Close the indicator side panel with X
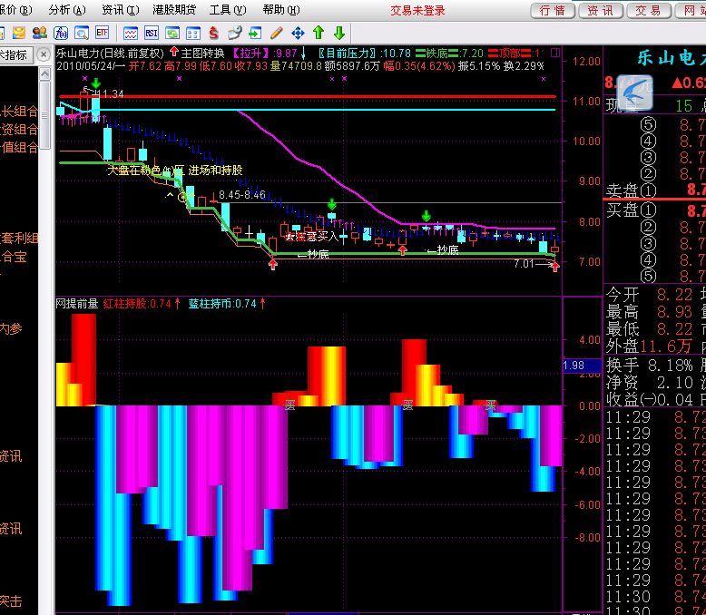The width and height of the screenshot is (706, 615). [44, 55]
